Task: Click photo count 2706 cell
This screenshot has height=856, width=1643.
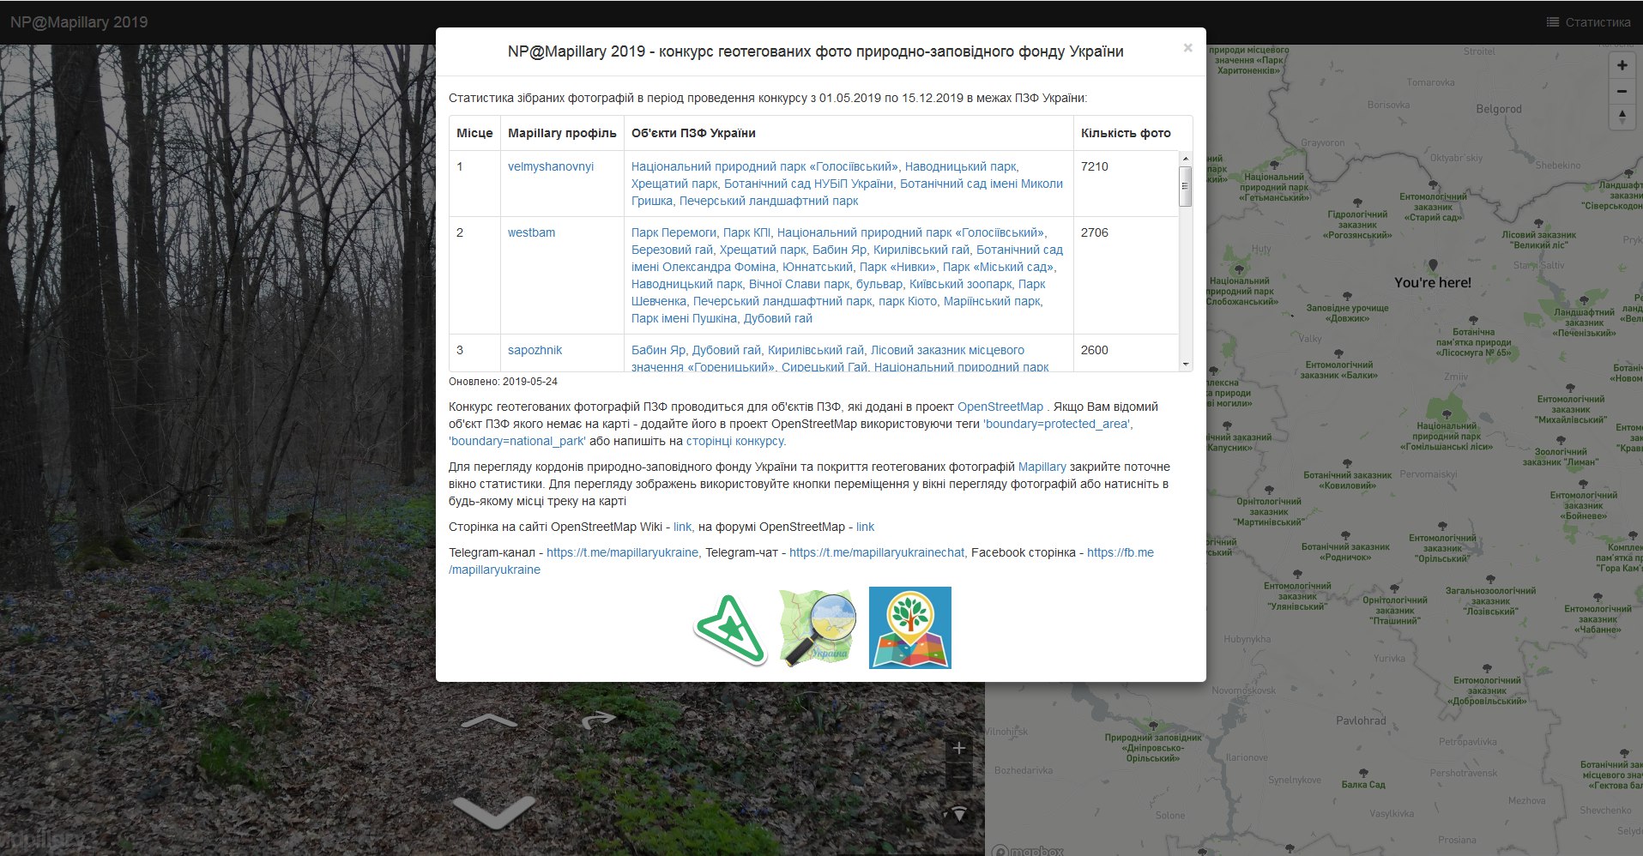Action: (1095, 232)
